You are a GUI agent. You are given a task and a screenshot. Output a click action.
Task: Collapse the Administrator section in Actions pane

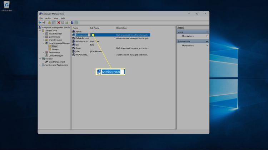click(x=207, y=41)
